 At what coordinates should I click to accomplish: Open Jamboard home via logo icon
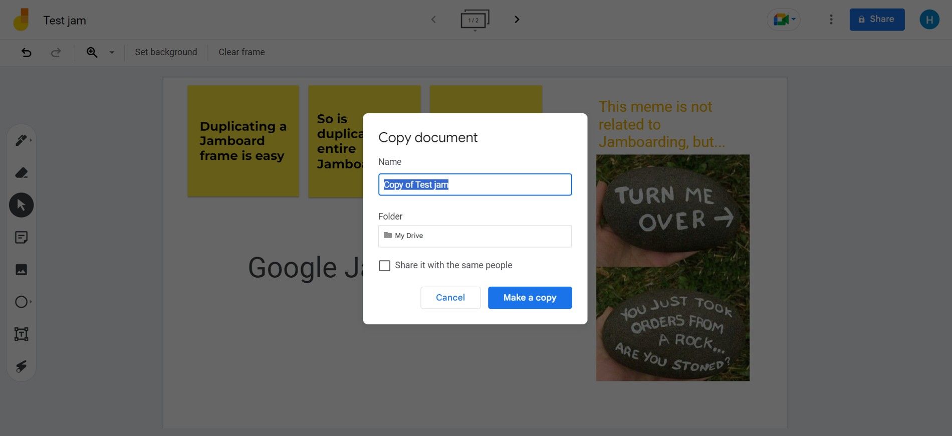[x=21, y=20]
